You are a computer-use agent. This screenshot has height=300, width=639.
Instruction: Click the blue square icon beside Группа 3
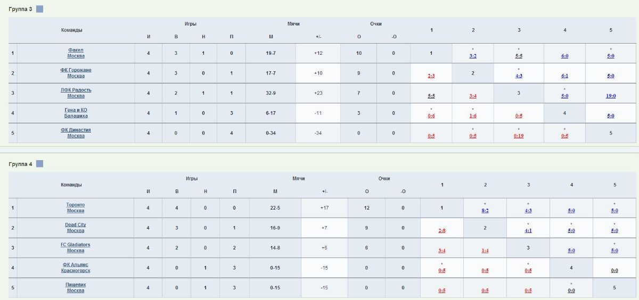pos(39,9)
